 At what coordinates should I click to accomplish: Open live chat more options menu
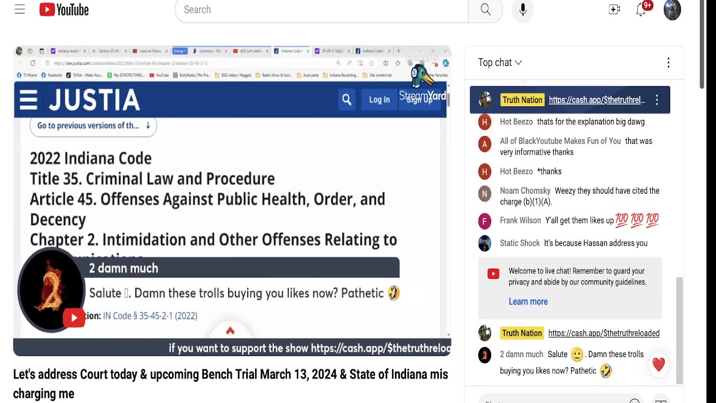(668, 63)
